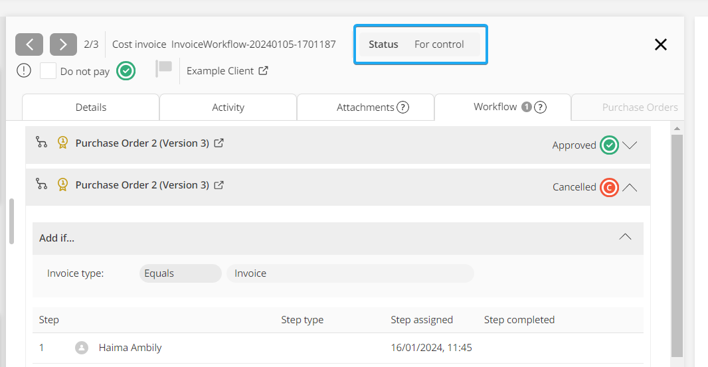Click the green approved checkmark beside Do not pay

(126, 70)
